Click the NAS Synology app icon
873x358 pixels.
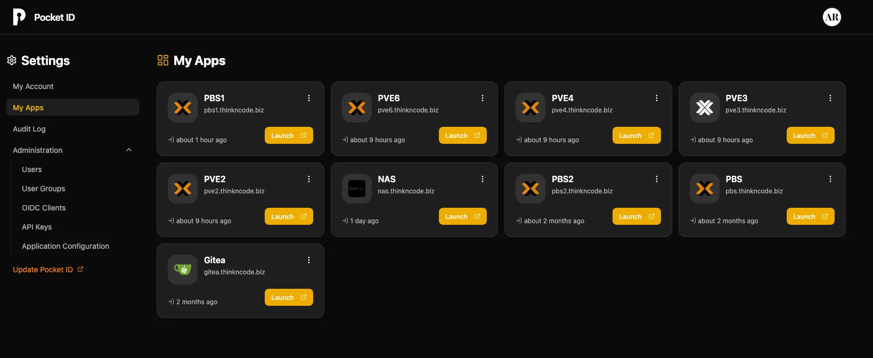point(356,189)
